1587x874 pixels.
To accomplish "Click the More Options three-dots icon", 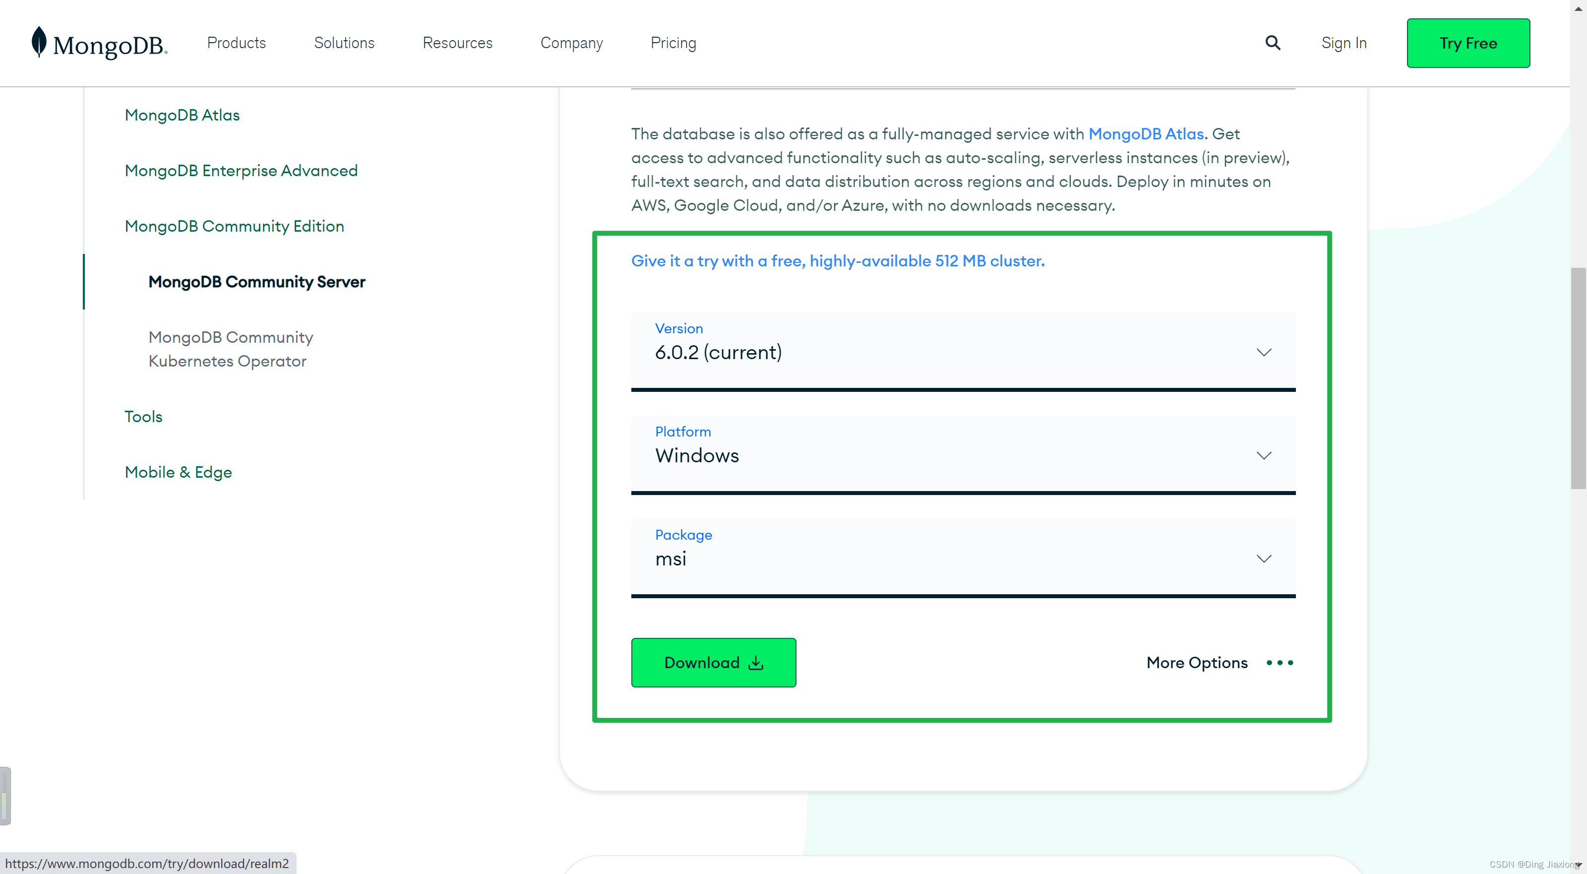I will pos(1280,663).
